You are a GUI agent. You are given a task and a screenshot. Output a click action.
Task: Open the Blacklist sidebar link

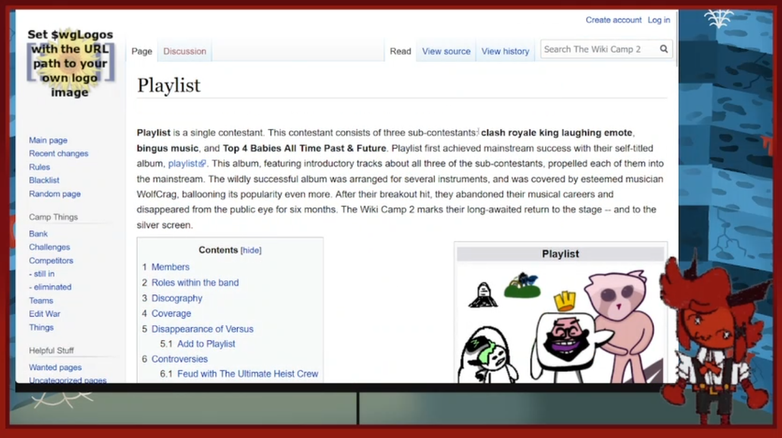click(44, 180)
